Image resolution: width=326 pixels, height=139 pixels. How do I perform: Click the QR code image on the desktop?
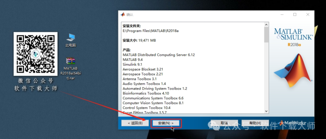[x=36, y=54]
